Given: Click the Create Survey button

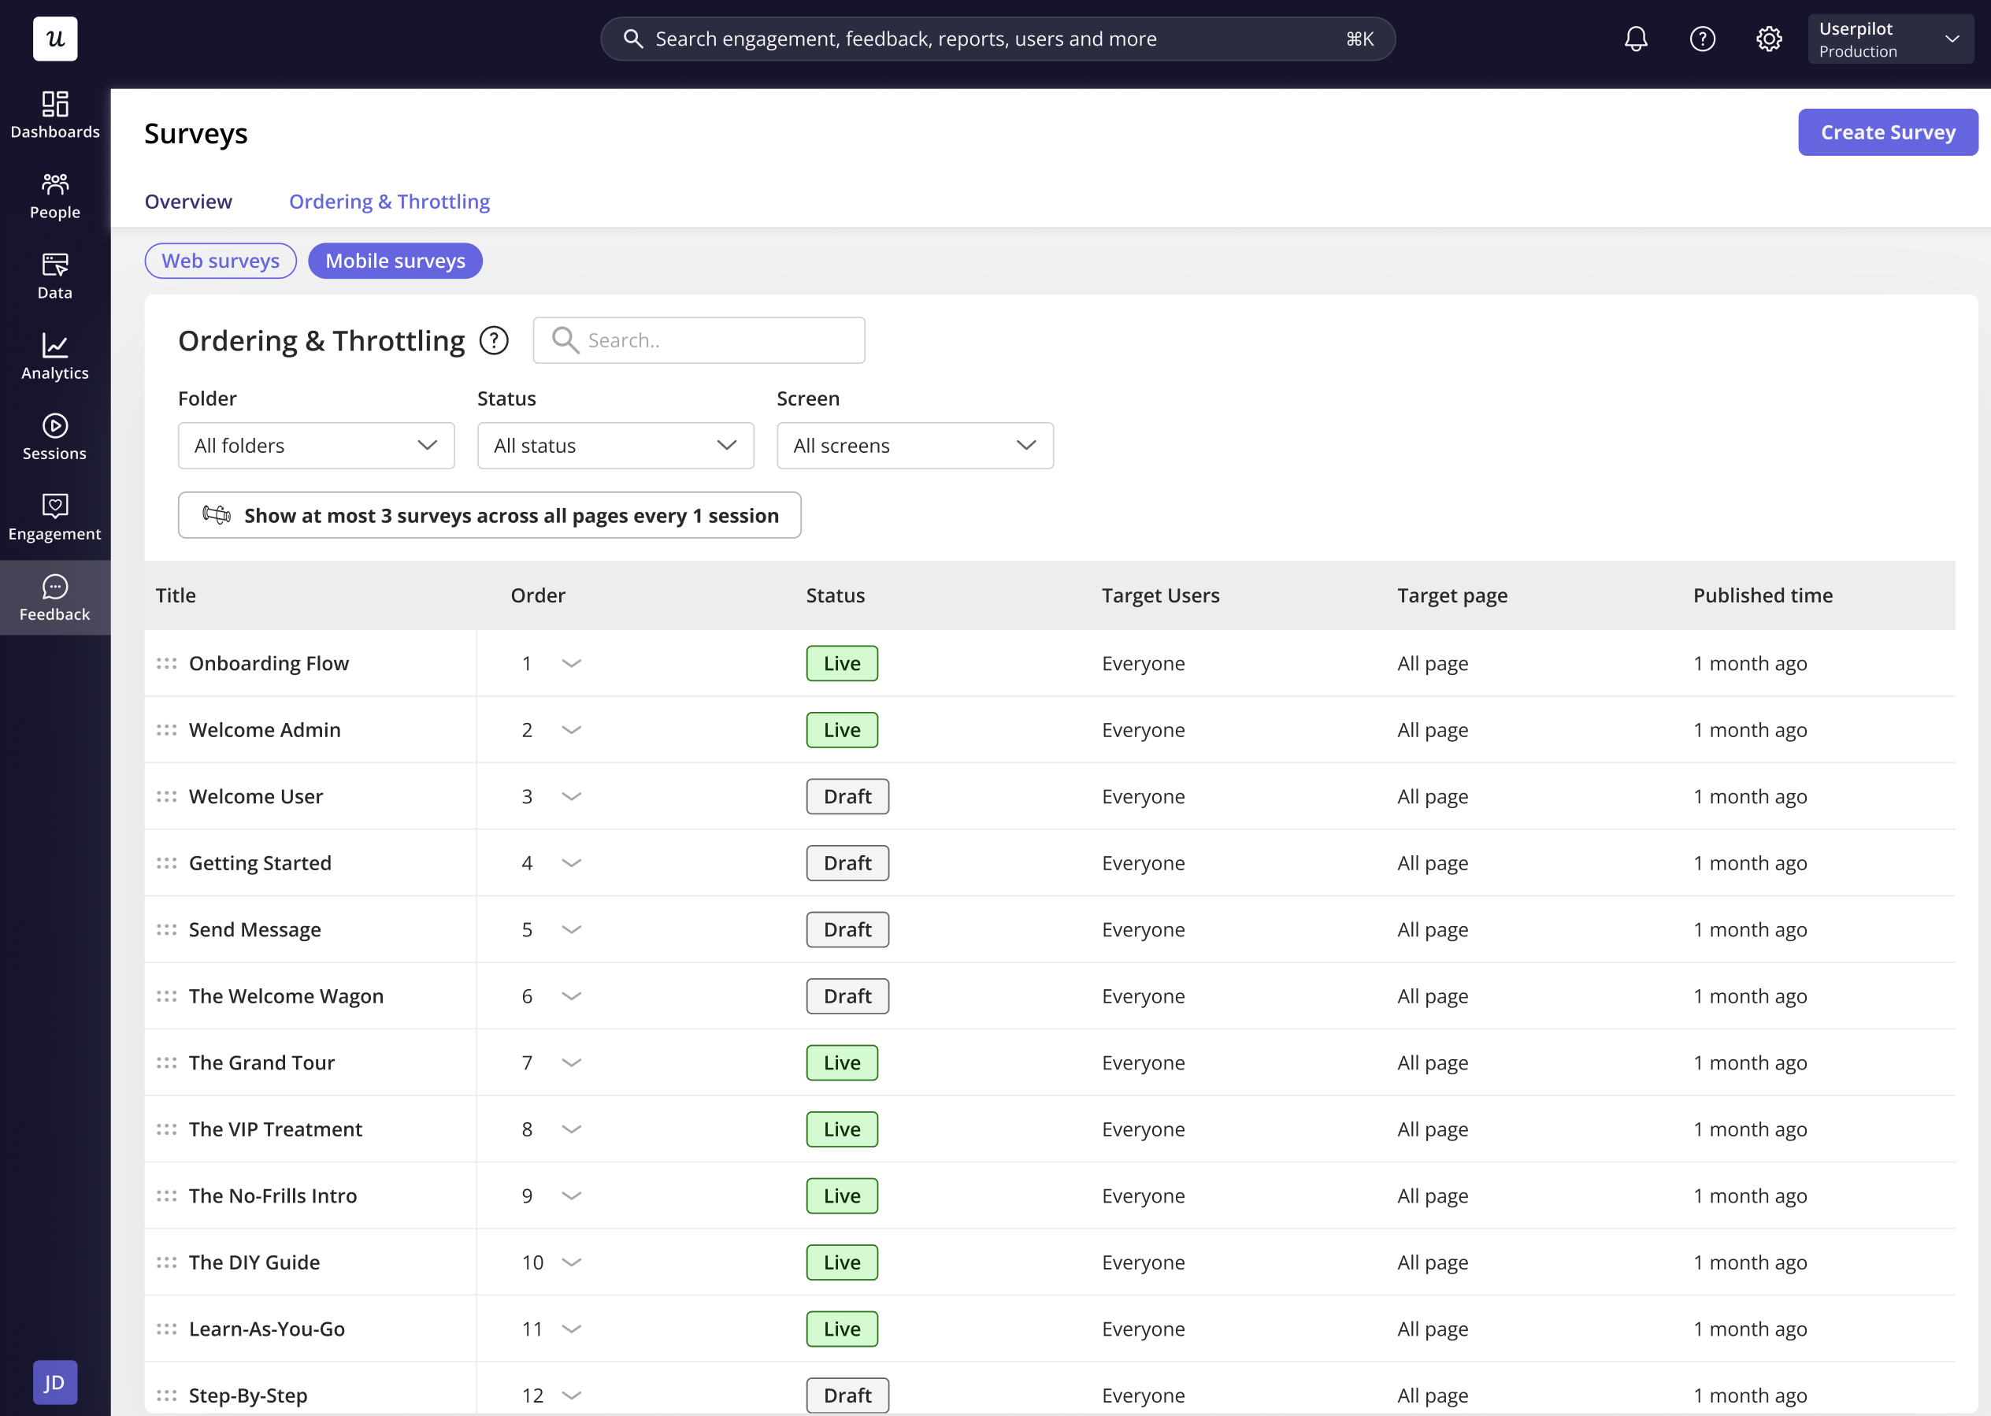Looking at the screenshot, I should [1887, 132].
